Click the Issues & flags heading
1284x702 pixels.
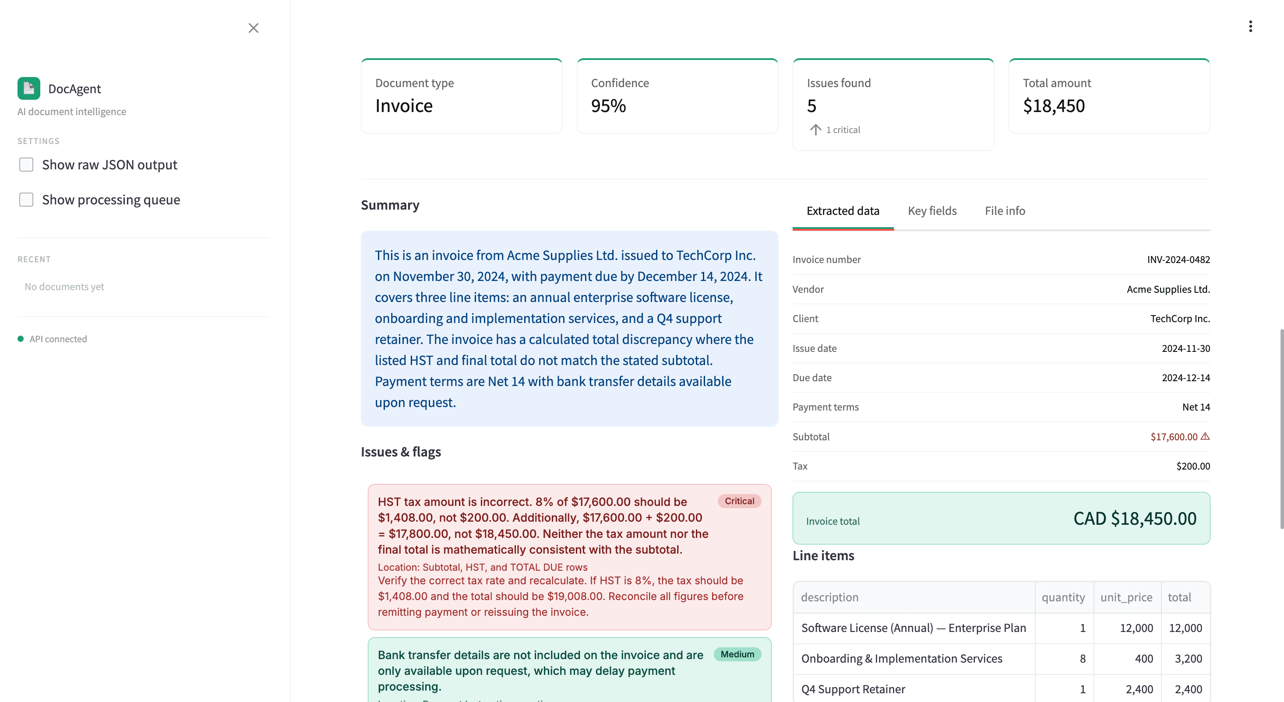click(x=401, y=451)
